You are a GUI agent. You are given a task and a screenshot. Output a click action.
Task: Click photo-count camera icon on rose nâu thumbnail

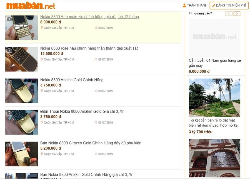(x=9, y=50)
